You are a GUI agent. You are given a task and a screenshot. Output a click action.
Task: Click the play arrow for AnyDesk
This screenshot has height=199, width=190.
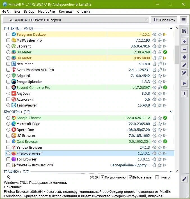[x=165, y=93]
